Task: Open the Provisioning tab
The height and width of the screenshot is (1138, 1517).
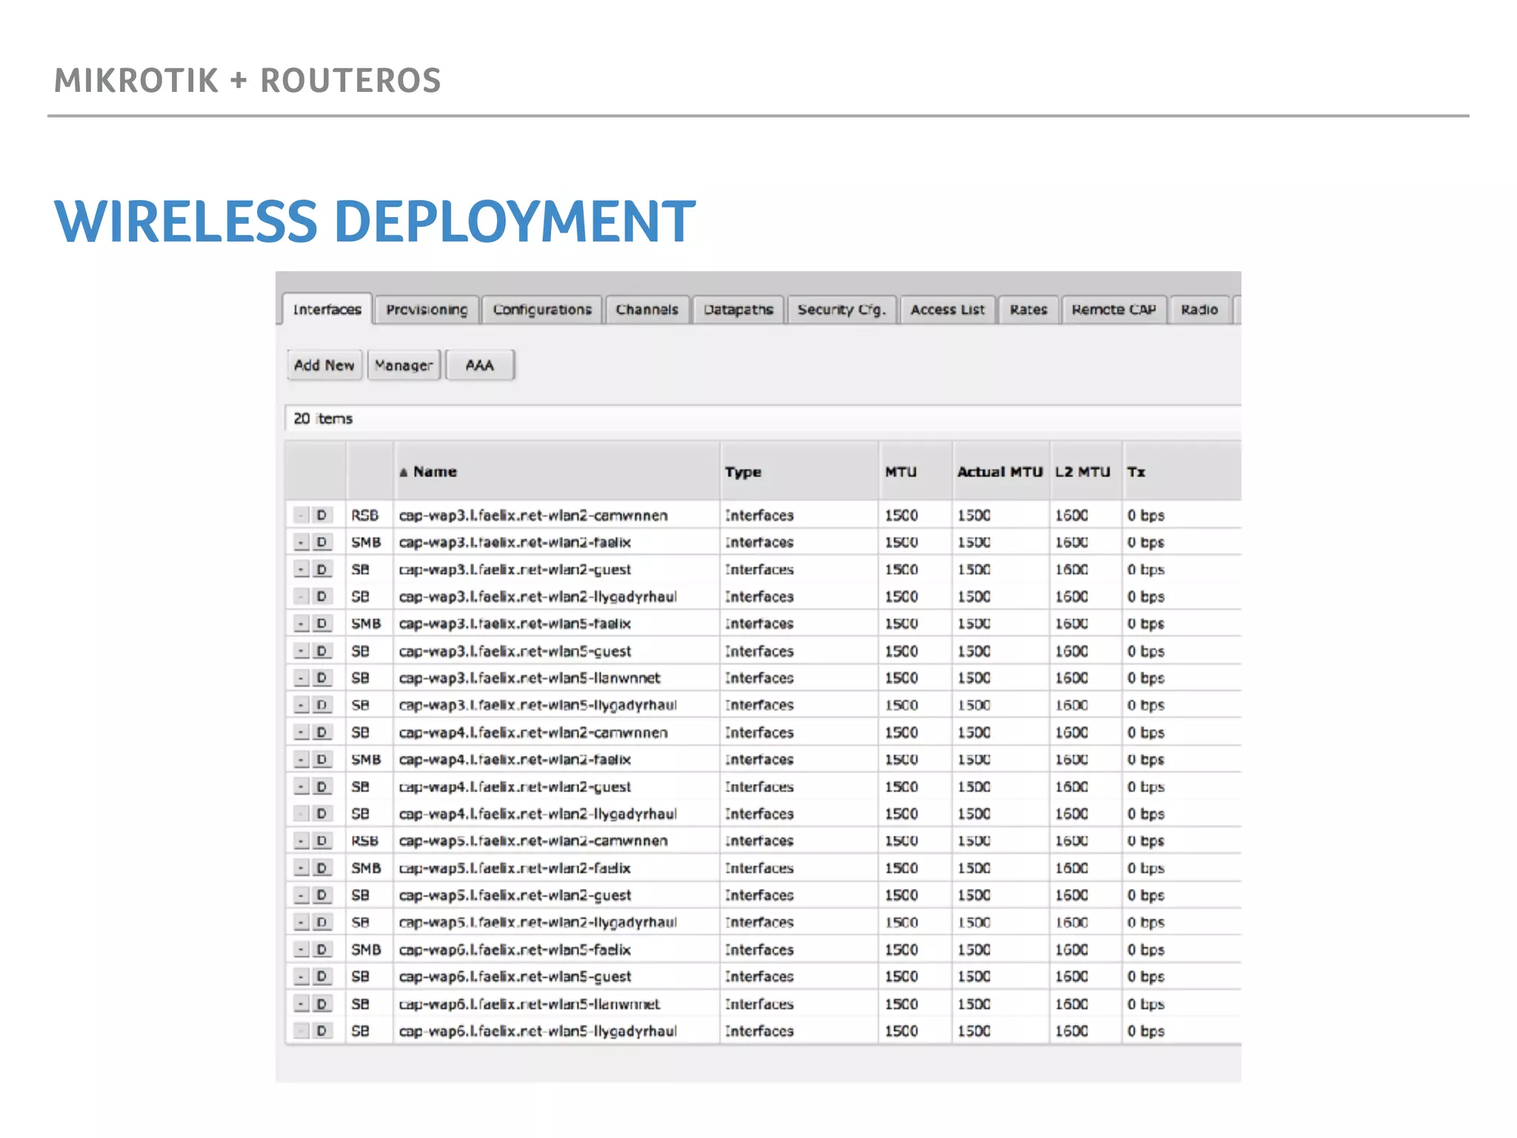Action: (427, 310)
